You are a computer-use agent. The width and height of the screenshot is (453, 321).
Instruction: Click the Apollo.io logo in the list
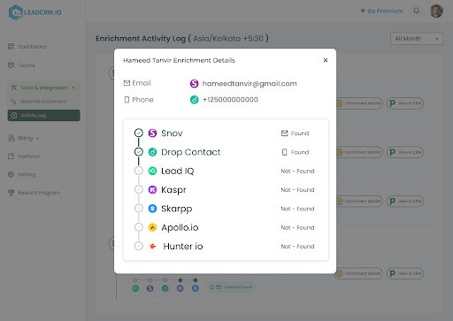152,227
